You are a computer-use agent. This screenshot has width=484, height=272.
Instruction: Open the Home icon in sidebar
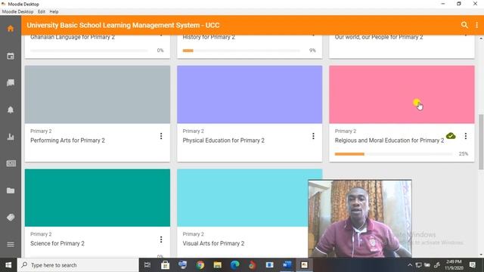(x=11, y=29)
